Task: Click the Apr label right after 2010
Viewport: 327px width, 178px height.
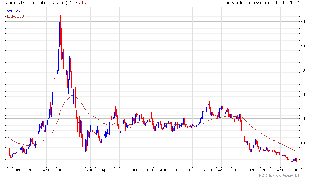Action: (x=163, y=170)
